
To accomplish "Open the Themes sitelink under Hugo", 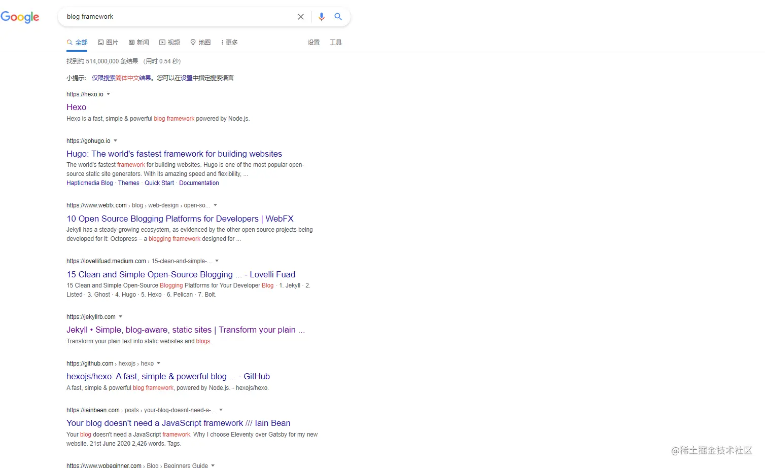I will click(129, 183).
